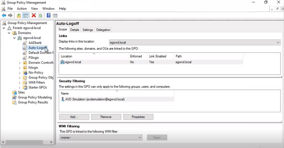Click the Up one level folder icon
This screenshot has height=148, width=284.
point(19,15)
